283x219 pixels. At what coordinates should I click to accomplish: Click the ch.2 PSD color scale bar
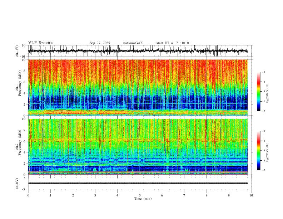pos(259,151)
